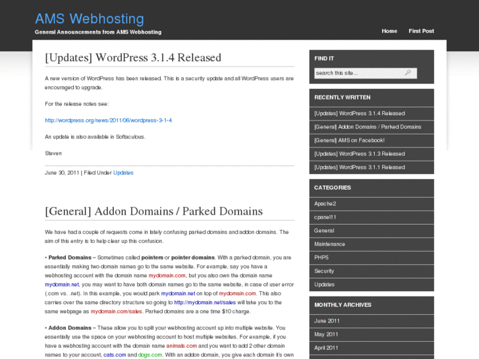Screen dimensions: 479x359
Task: Click the 'Recently Written' widget heading
Action: [342, 97]
